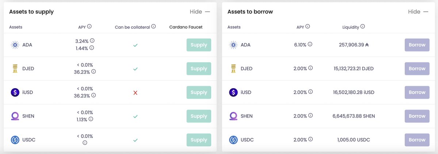The height and width of the screenshot is (154, 438).
Task: Collapse the Assets to borrow panel
Action: 418,12
